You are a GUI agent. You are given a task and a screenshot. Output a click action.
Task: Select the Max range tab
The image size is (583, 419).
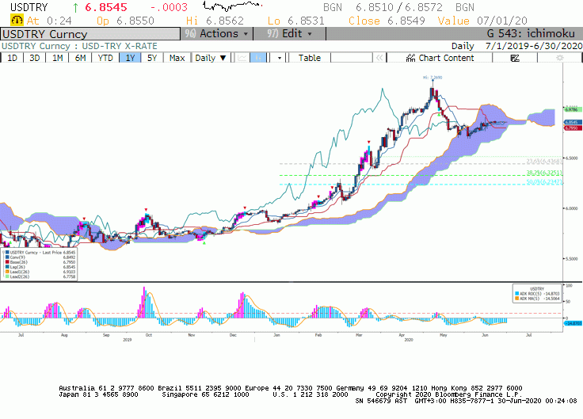coord(177,58)
